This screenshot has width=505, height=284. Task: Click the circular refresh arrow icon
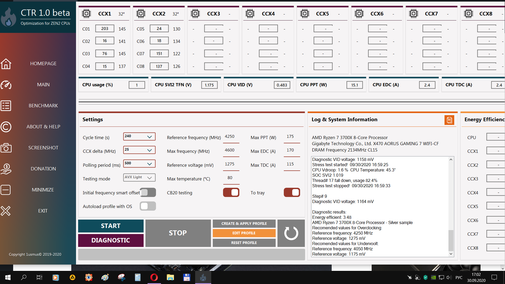pos(291,233)
